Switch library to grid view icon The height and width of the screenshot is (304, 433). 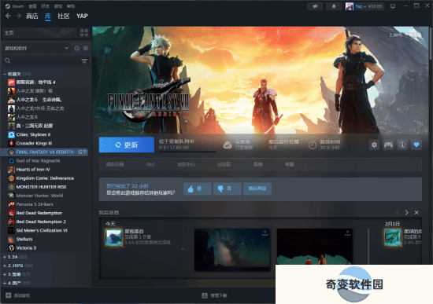[84, 33]
